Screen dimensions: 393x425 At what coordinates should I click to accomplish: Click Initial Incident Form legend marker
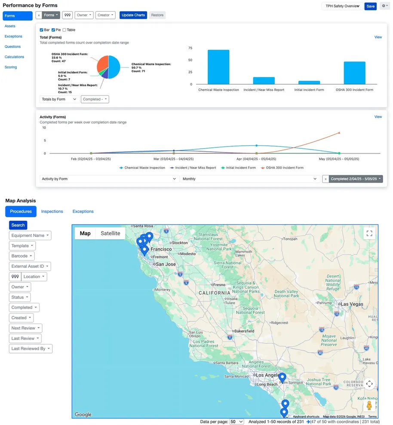click(223, 168)
